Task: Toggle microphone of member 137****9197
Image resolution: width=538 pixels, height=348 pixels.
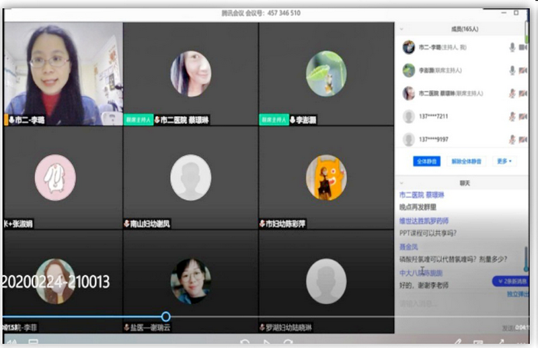Action: (512, 139)
